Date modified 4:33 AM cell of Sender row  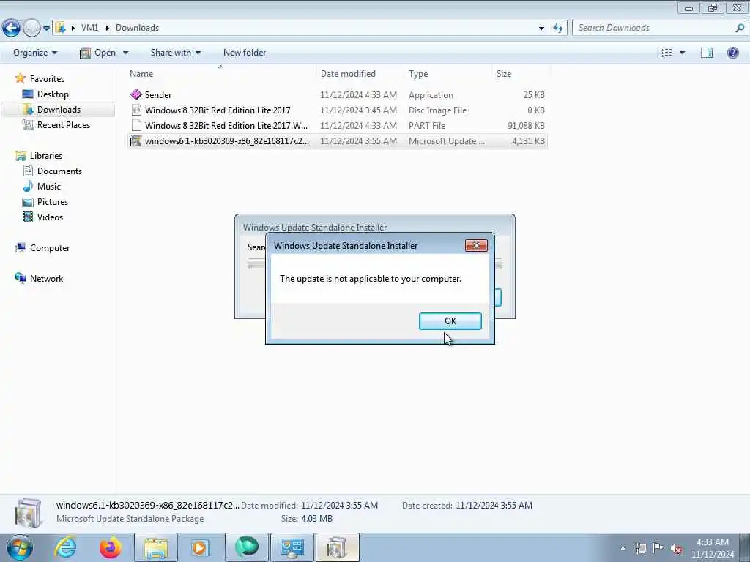coord(358,94)
